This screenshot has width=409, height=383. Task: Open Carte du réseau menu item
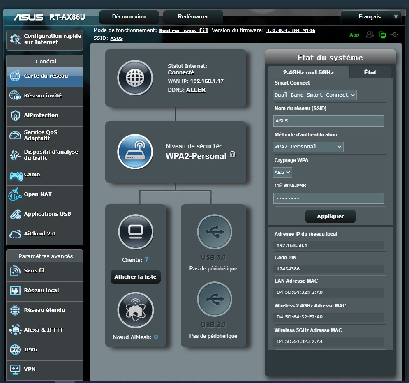(x=45, y=77)
